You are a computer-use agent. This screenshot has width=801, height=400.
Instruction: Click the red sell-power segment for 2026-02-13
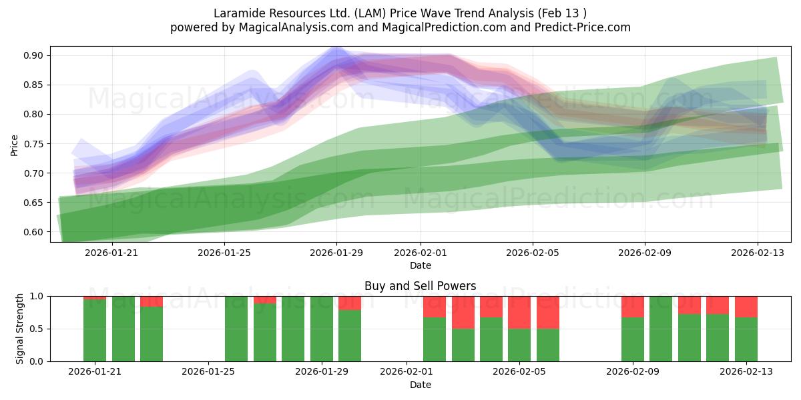pyautogui.click(x=746, y=307)
